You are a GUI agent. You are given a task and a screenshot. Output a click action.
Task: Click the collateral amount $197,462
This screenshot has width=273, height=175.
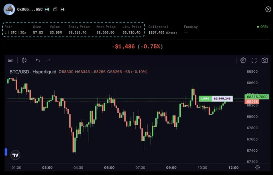tap(156, 33)
